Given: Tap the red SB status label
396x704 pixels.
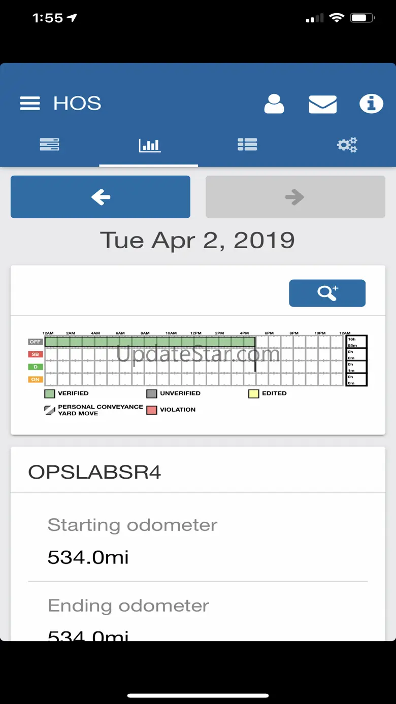Looking at the screenshot, I should pyautogui.click(x=35, y=354).
